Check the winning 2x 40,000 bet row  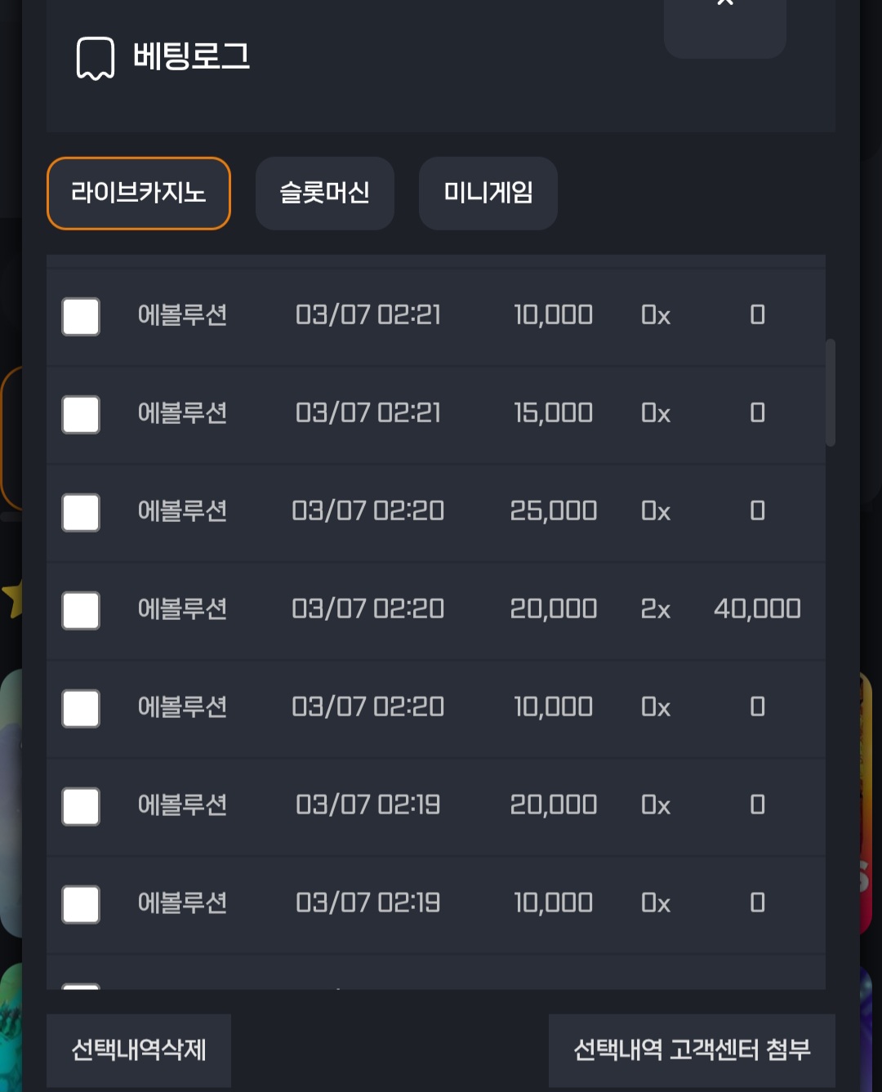81,611
